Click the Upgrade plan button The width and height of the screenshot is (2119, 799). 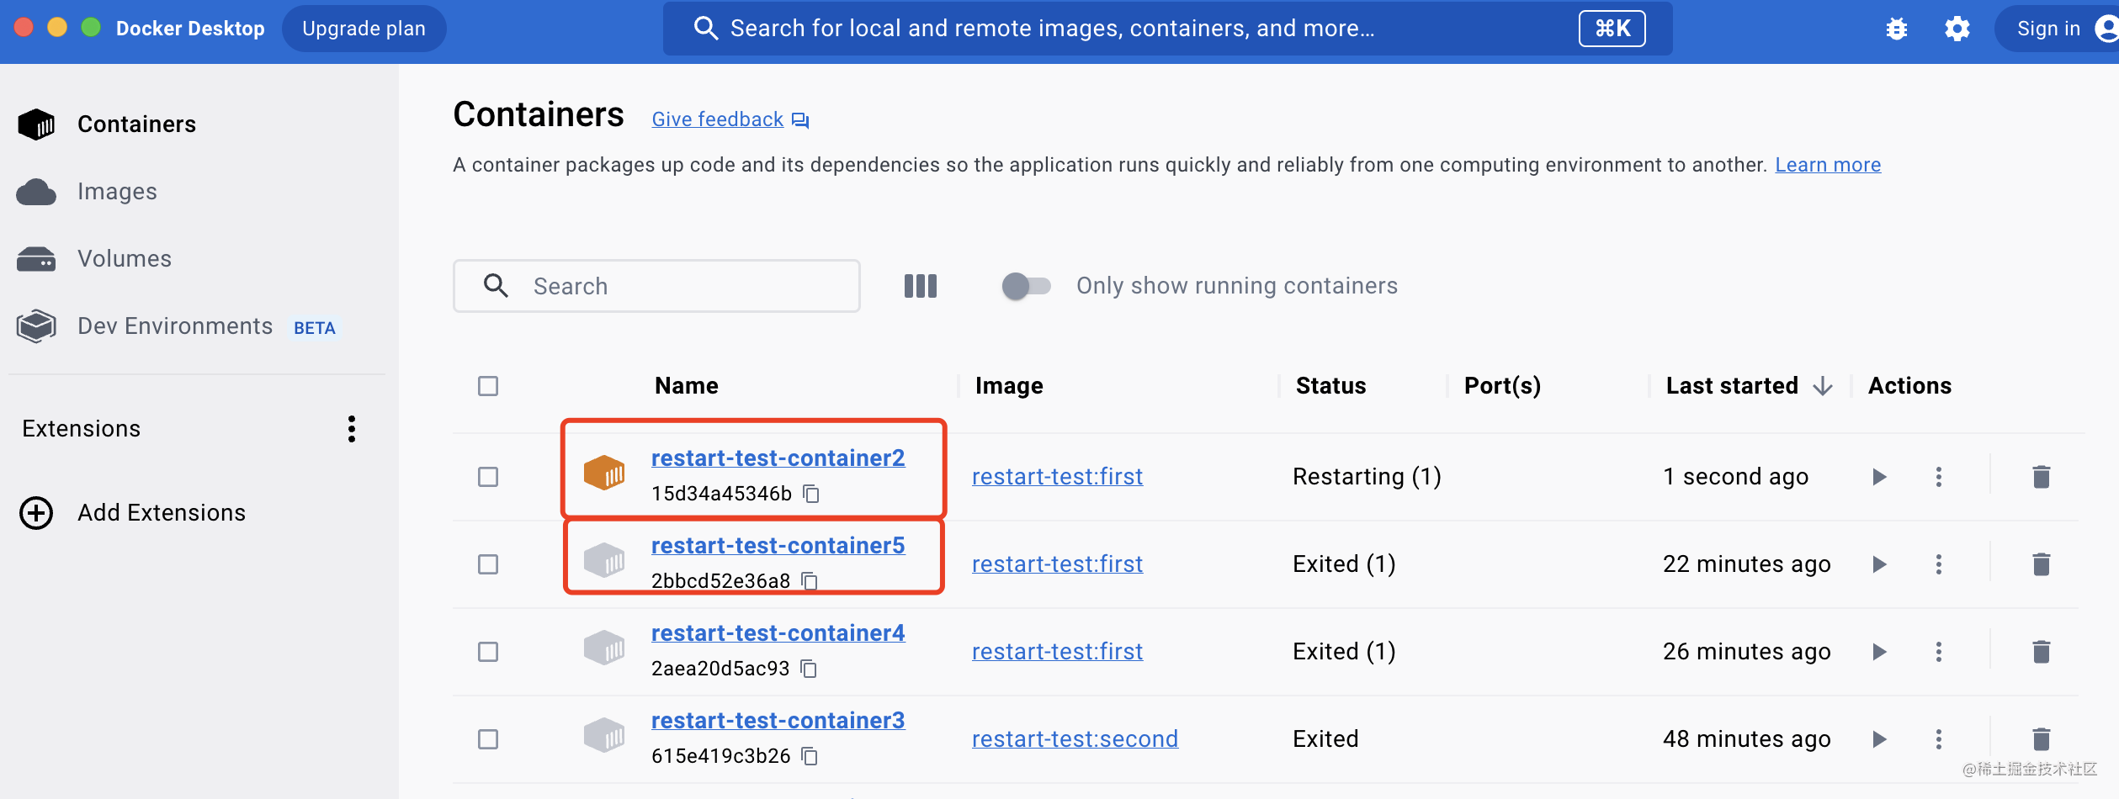click(364, 29)
